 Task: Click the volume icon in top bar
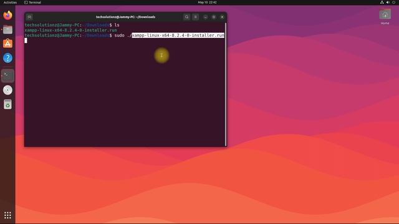tap(388, 2)
